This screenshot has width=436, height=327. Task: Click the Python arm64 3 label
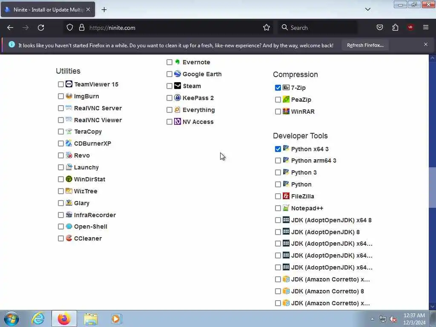pos(314,161)
